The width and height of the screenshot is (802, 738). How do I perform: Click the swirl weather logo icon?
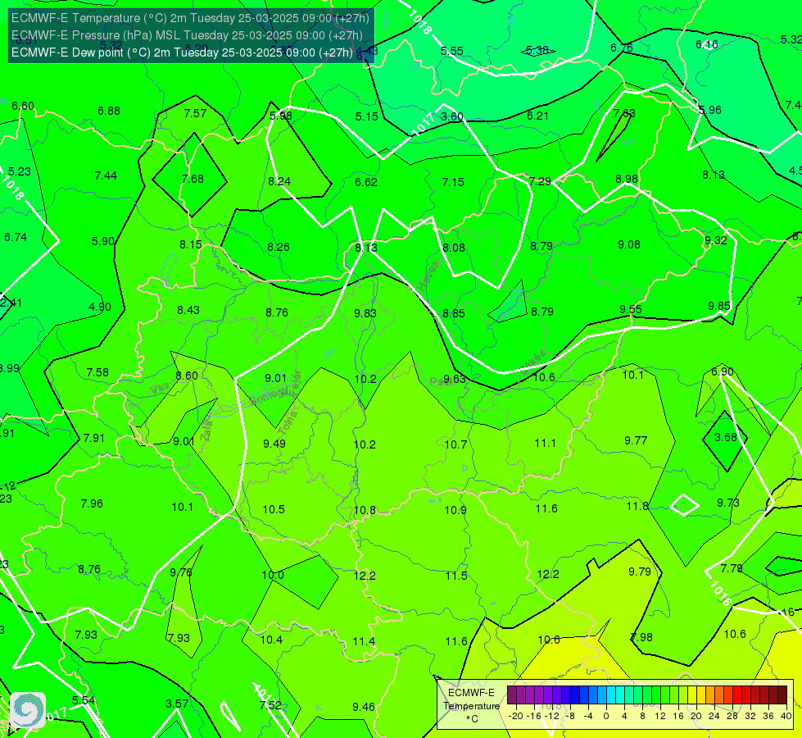(x=28, y=710)
